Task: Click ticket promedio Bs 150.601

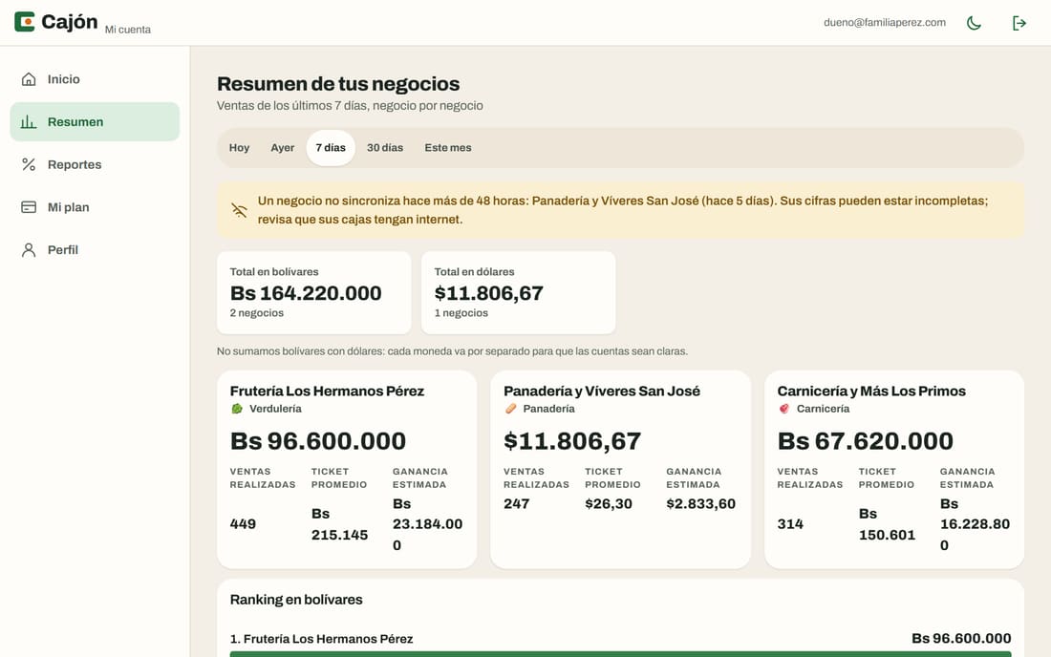Action: (887, 524)
